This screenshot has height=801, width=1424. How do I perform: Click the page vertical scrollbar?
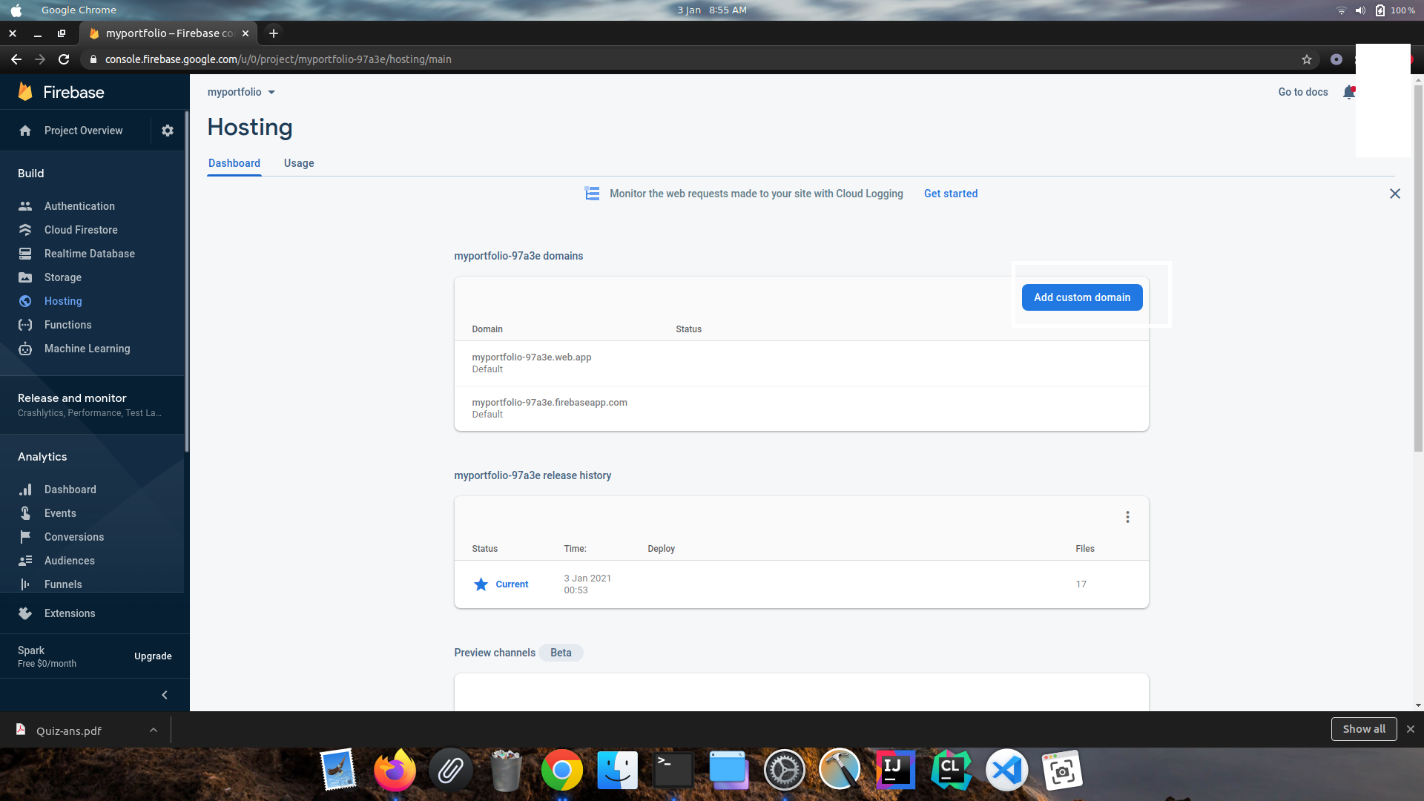click(1418, 267)
